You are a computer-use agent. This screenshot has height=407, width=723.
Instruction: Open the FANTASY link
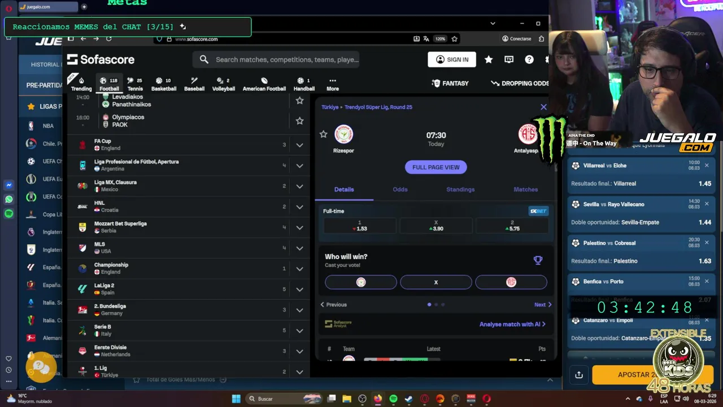click(450, 83)
